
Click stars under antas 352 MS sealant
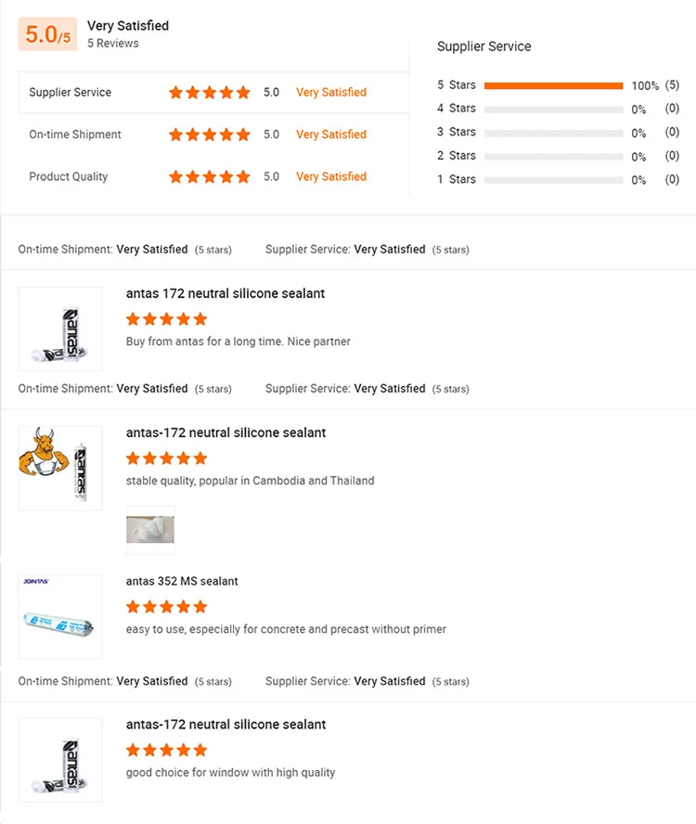click(x=167, y=607)
